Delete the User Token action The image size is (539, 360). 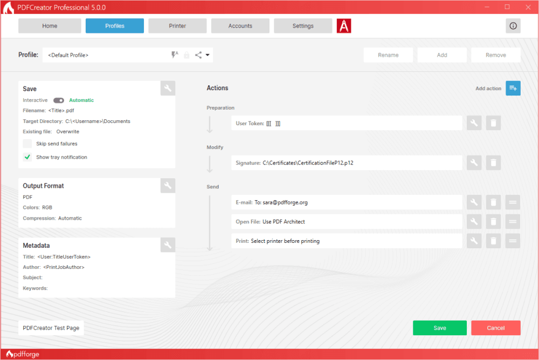(x=493, y=123)
